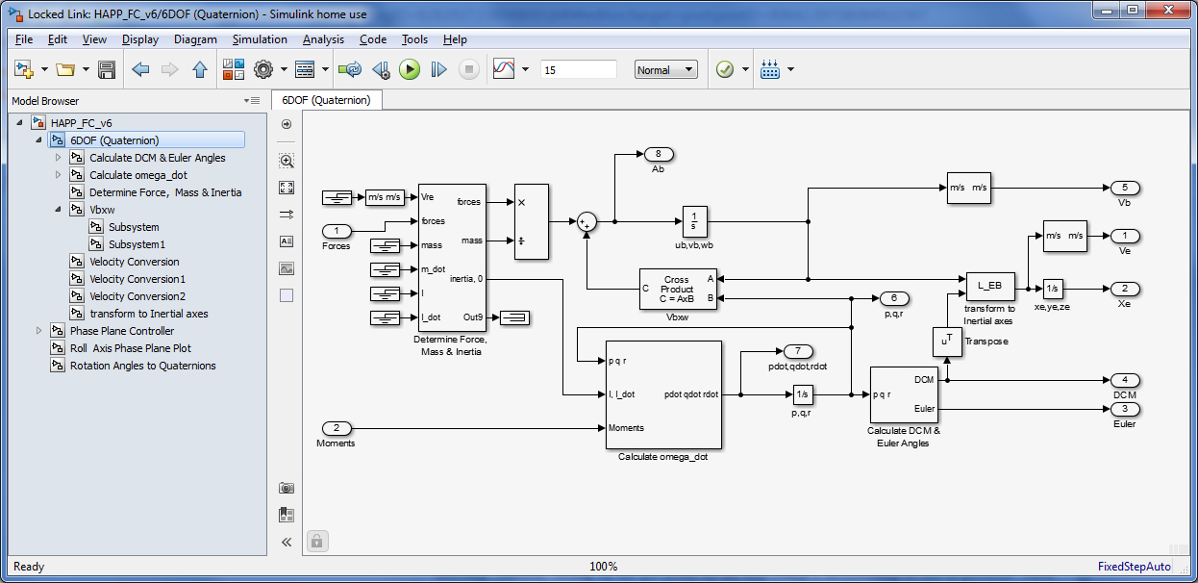Toggle sample time display arrows icon
The width and height of the screenshot is (1198, 583).
287,215
